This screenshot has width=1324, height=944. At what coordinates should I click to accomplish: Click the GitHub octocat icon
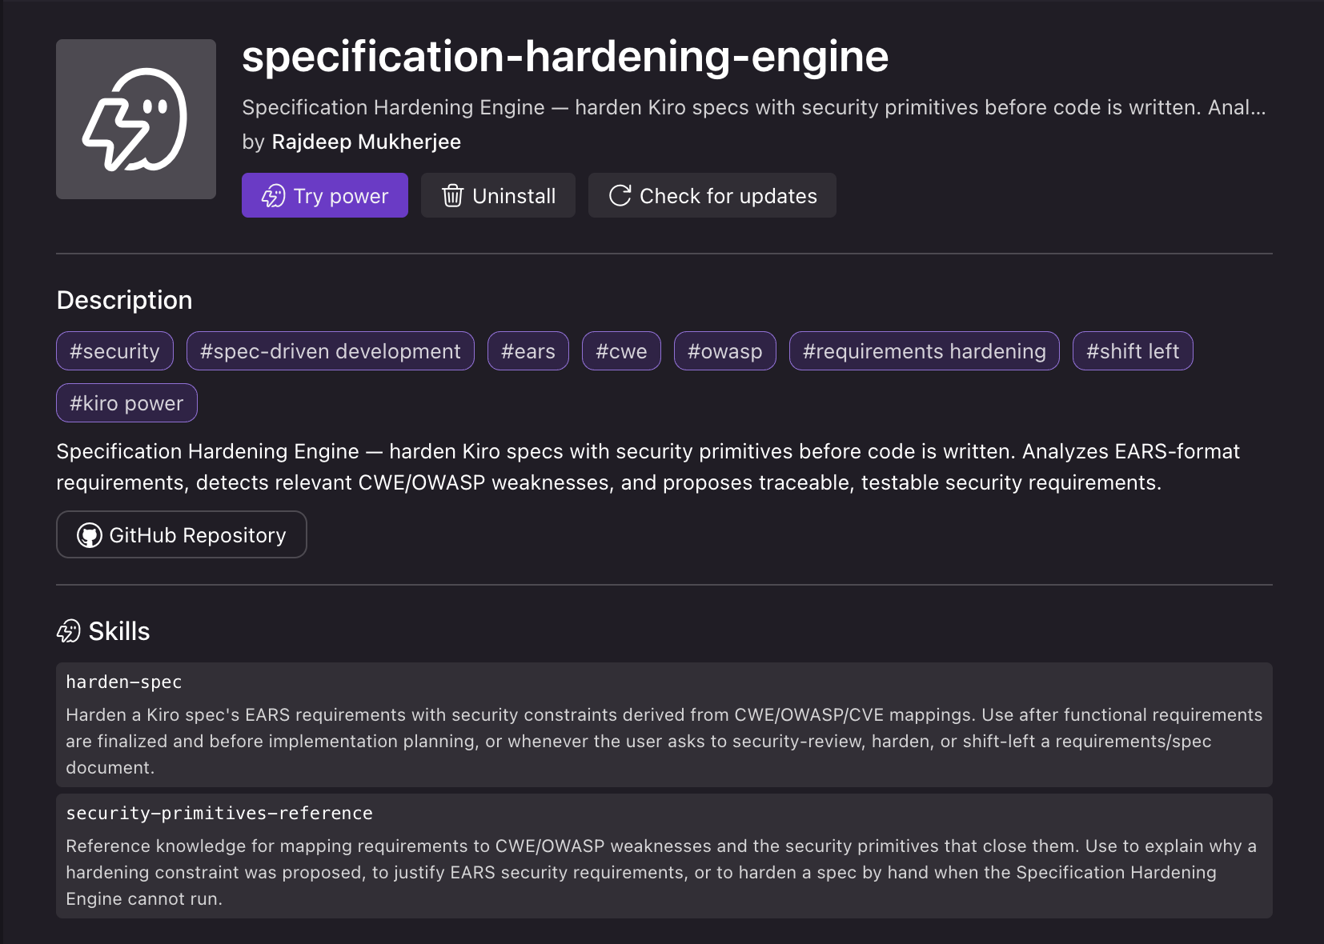tap(90, 535)
